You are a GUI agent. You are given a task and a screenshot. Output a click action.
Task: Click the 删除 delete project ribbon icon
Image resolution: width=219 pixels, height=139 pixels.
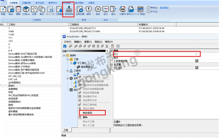(x=18, y=9)
